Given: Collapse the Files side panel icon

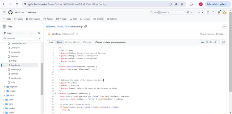Looking at the screenshot, I should point(4,26).
